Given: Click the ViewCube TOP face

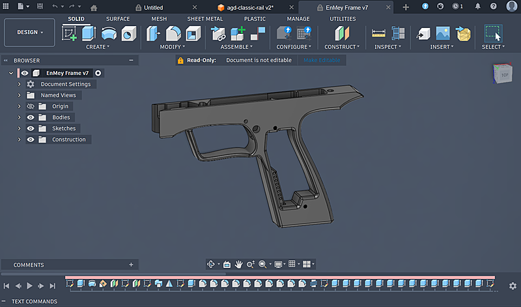Looking at the screenshot, I should pos(504,75).
